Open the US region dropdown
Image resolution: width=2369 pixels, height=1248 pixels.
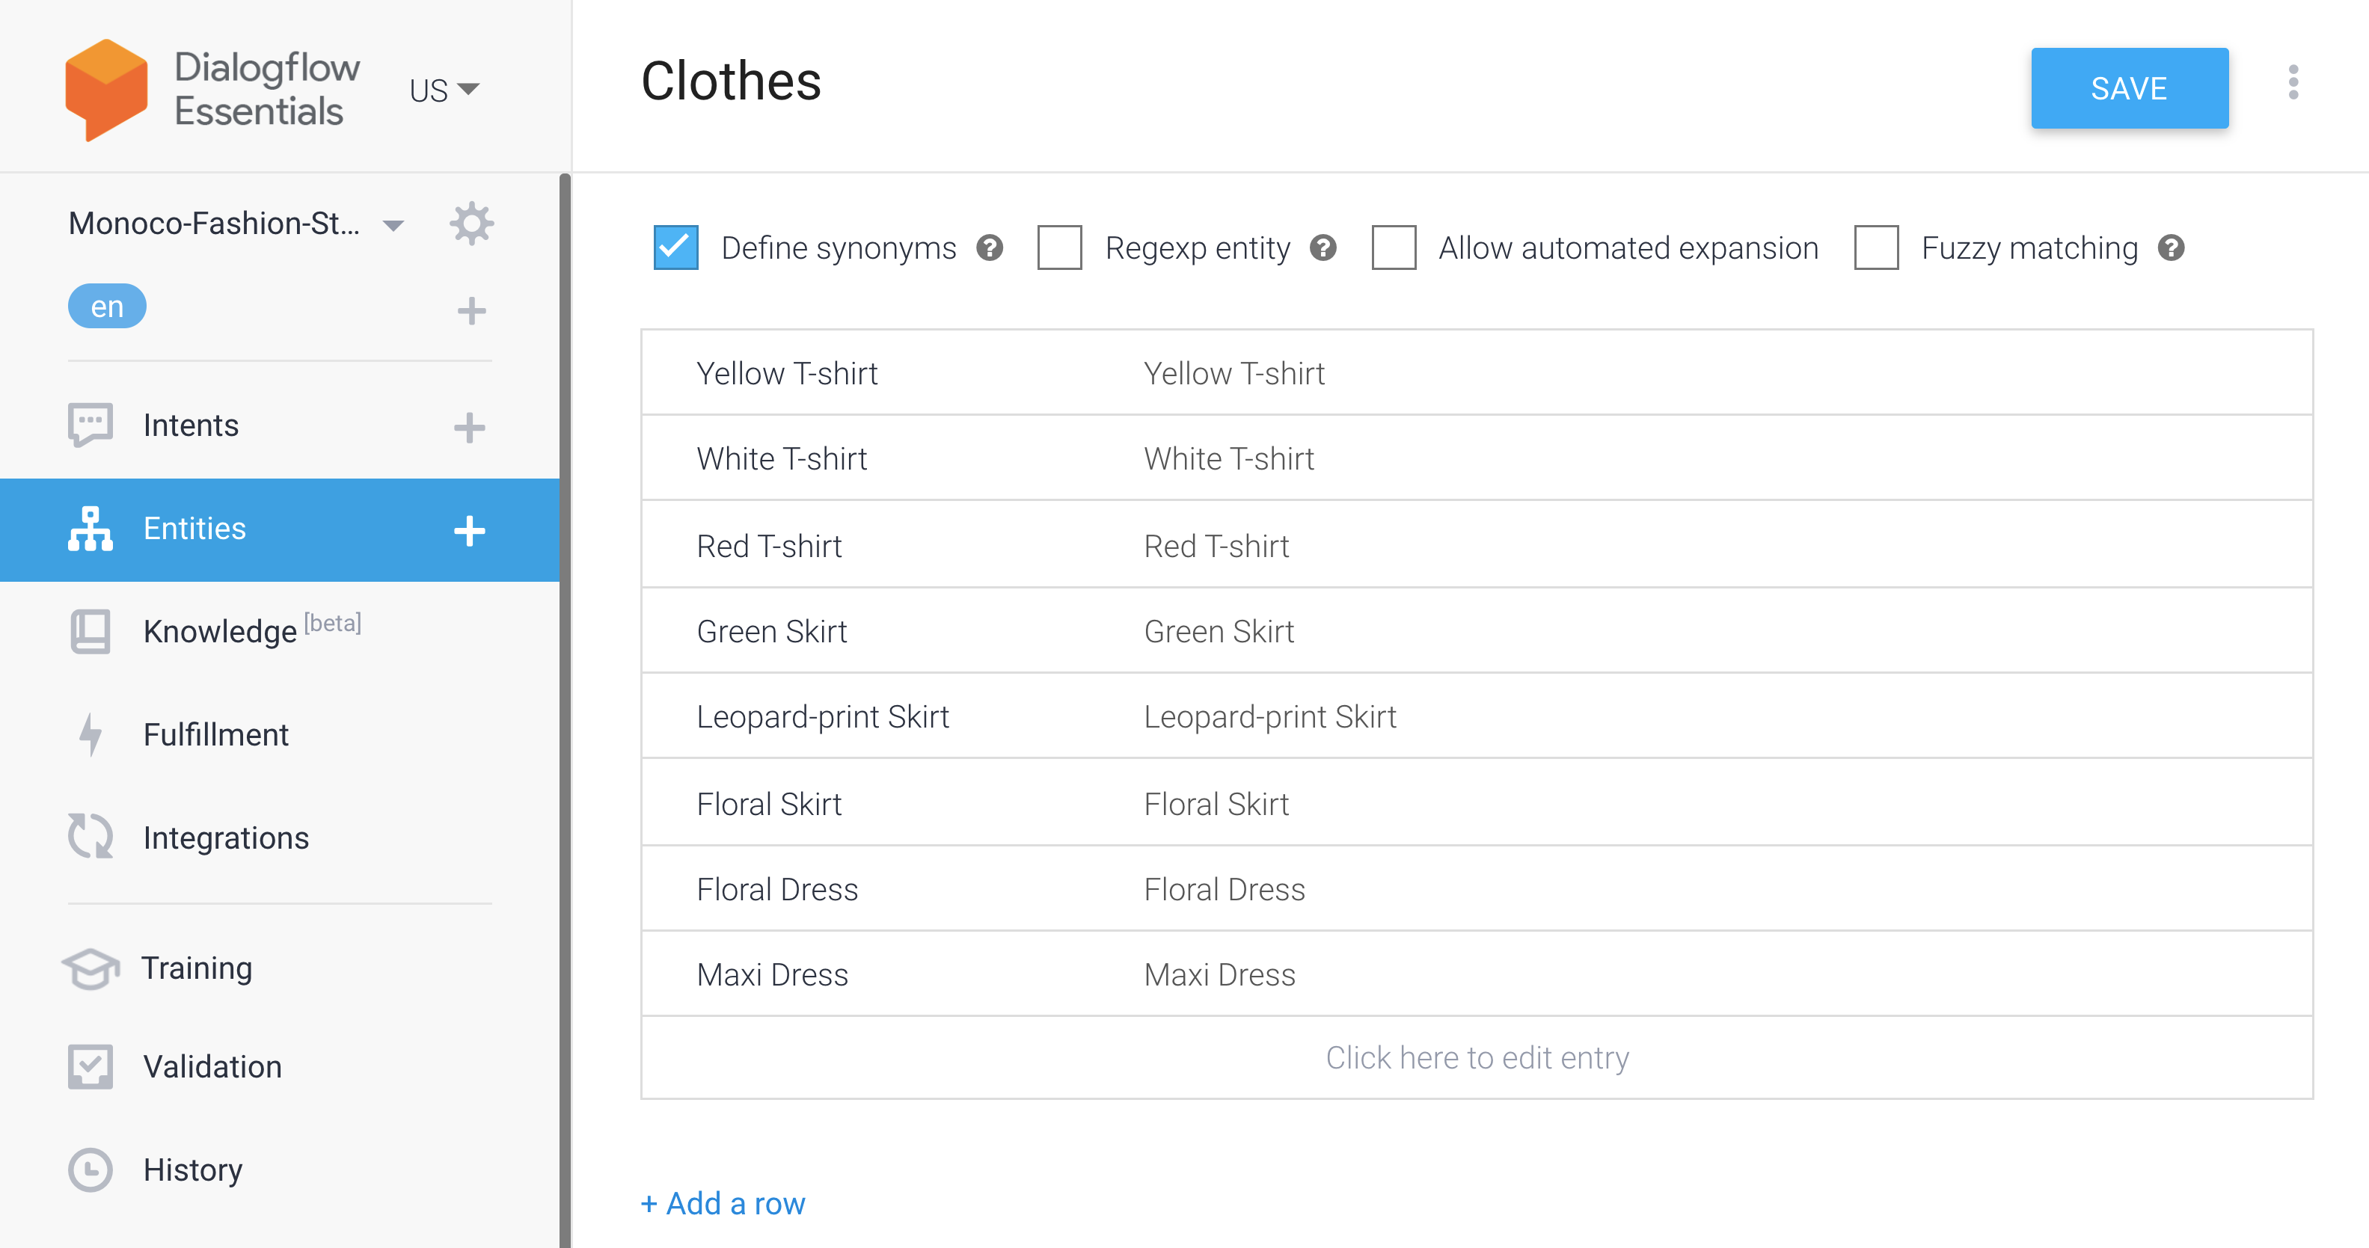pos(444,90)
